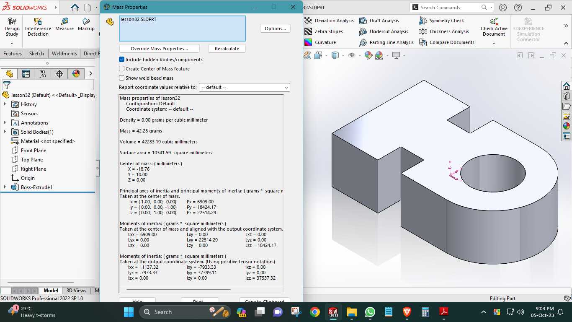The image size is (572, 322).
Task: Open Draft Analysis tool
Action: pos(379,21)
